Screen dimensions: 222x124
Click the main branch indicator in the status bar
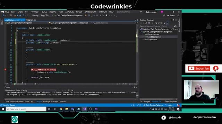click(170, 105)
